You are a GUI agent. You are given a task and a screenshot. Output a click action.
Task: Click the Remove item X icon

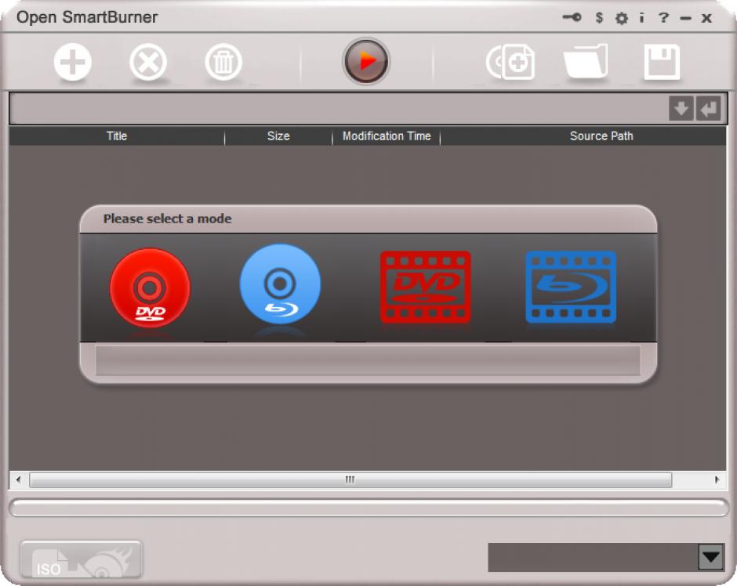(x=148, y=62)
